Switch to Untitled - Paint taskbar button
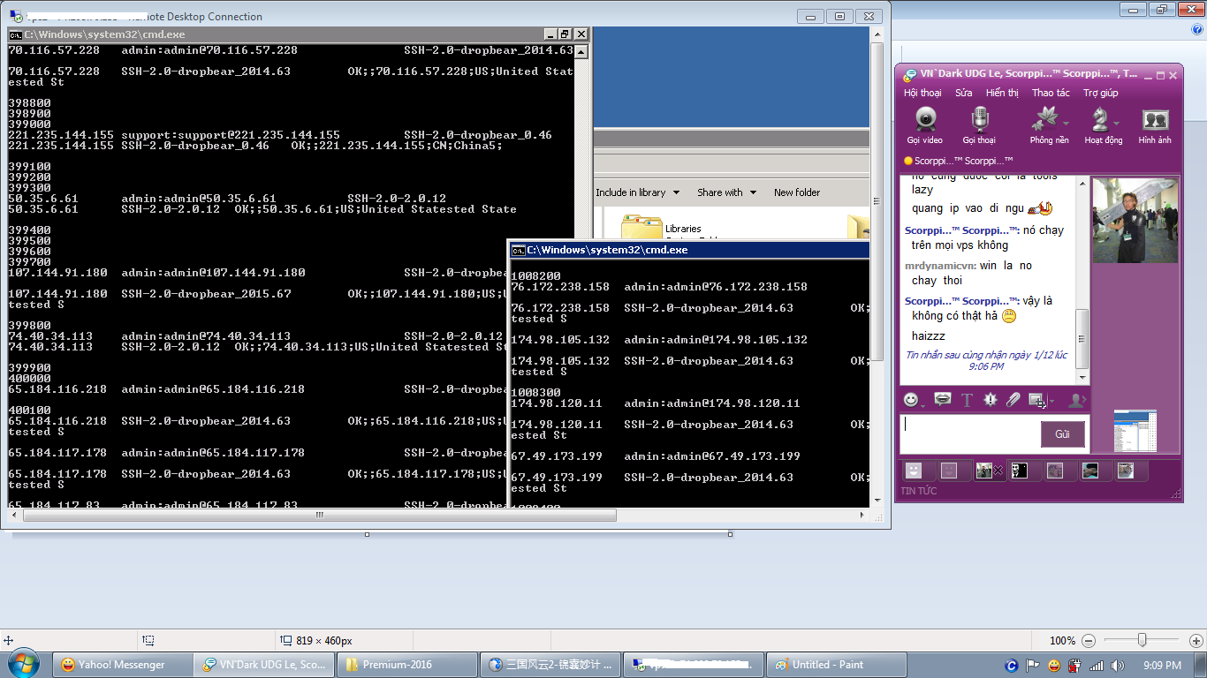The width and height of the screenshot is (1207, 678). pyautogui.click(x=836, y=665)
